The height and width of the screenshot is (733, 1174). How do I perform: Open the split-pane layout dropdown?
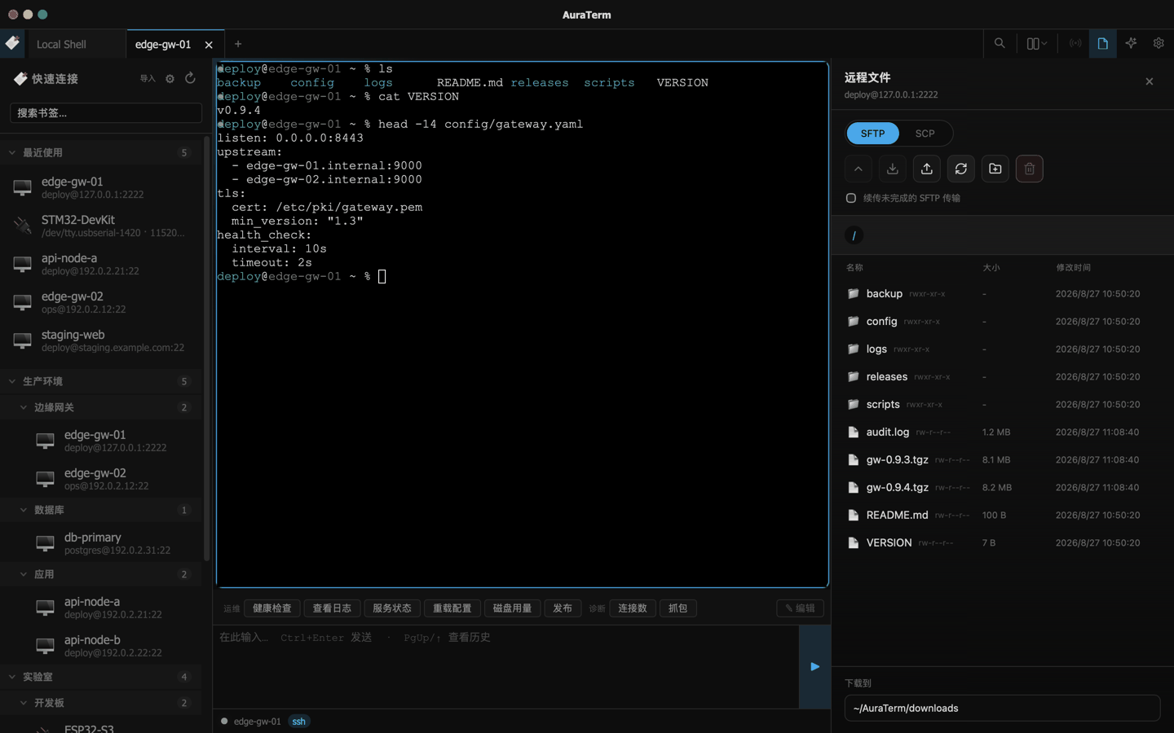point(1036,44)
